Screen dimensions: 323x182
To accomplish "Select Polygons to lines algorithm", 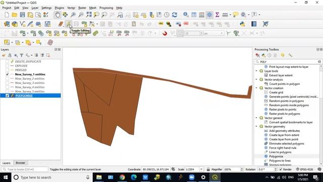I will tap(280, 161).
